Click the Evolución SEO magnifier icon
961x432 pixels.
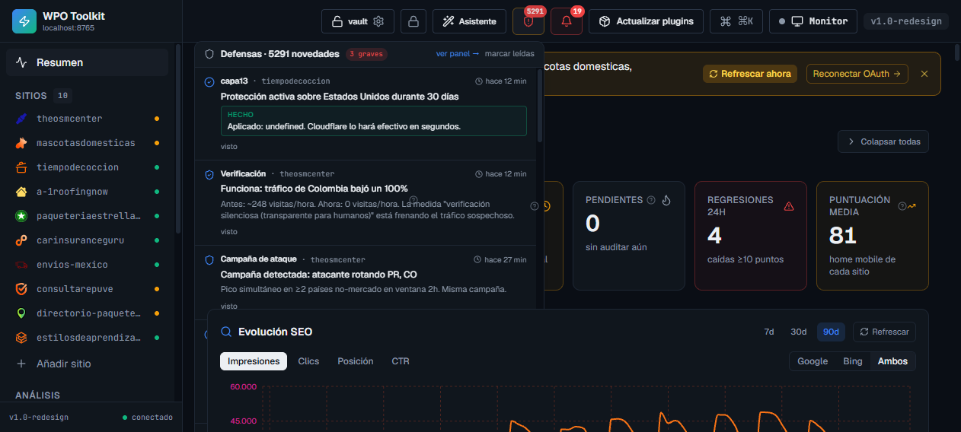pos(226,332)
